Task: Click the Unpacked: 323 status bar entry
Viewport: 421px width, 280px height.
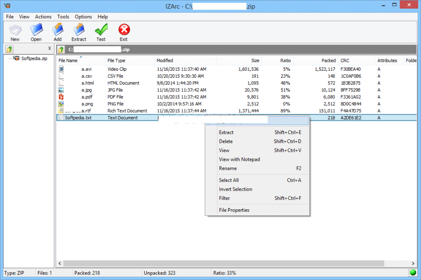Action: coord(160,273)
